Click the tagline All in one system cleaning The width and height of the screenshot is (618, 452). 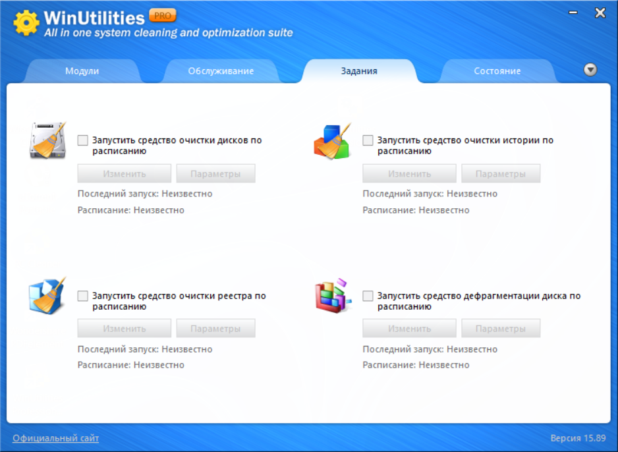[x=169, y=33]
